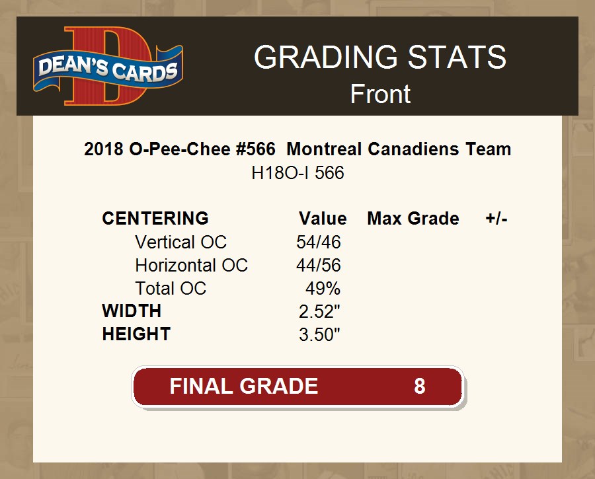Click the 44/56 horizontal centering value

tap(319, 266)
